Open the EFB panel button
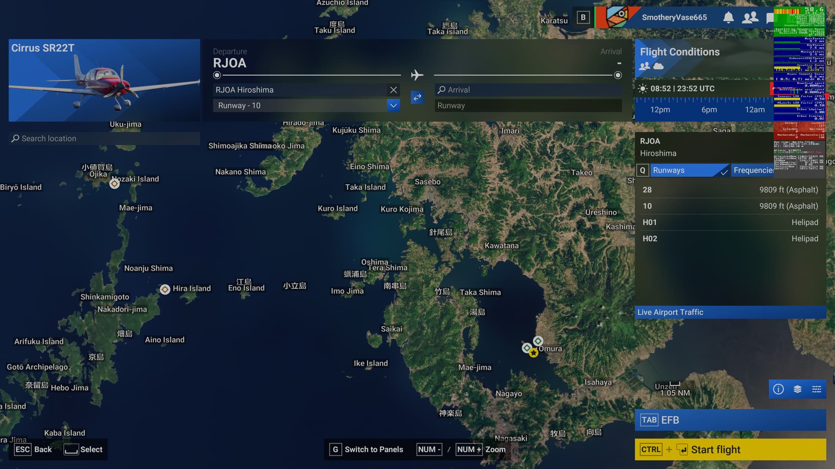Viewport: 835px width, 469px height. pos(730,420)
